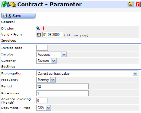Click the S-Save button
The image size is (141, 113).
click(18, 16)
